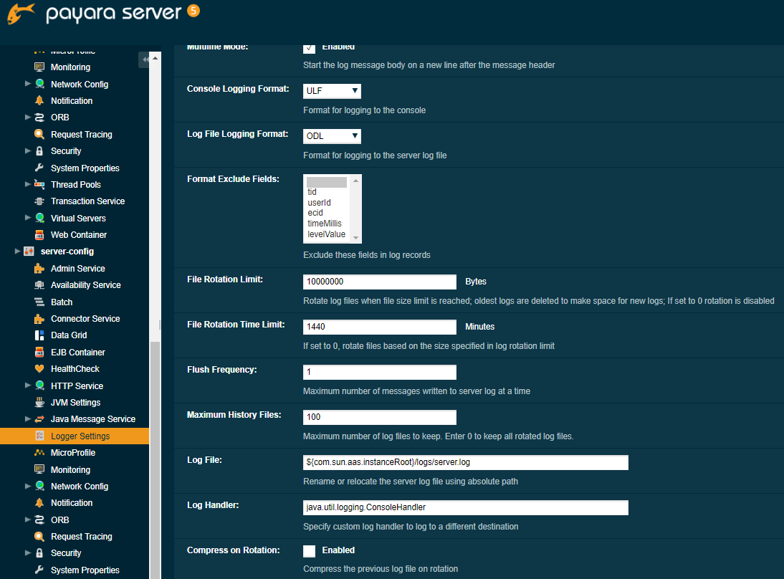Click the Admin Service puzzle icon
Image resolution: width=784 pixels, height=579 pixels.
[39, 269]
